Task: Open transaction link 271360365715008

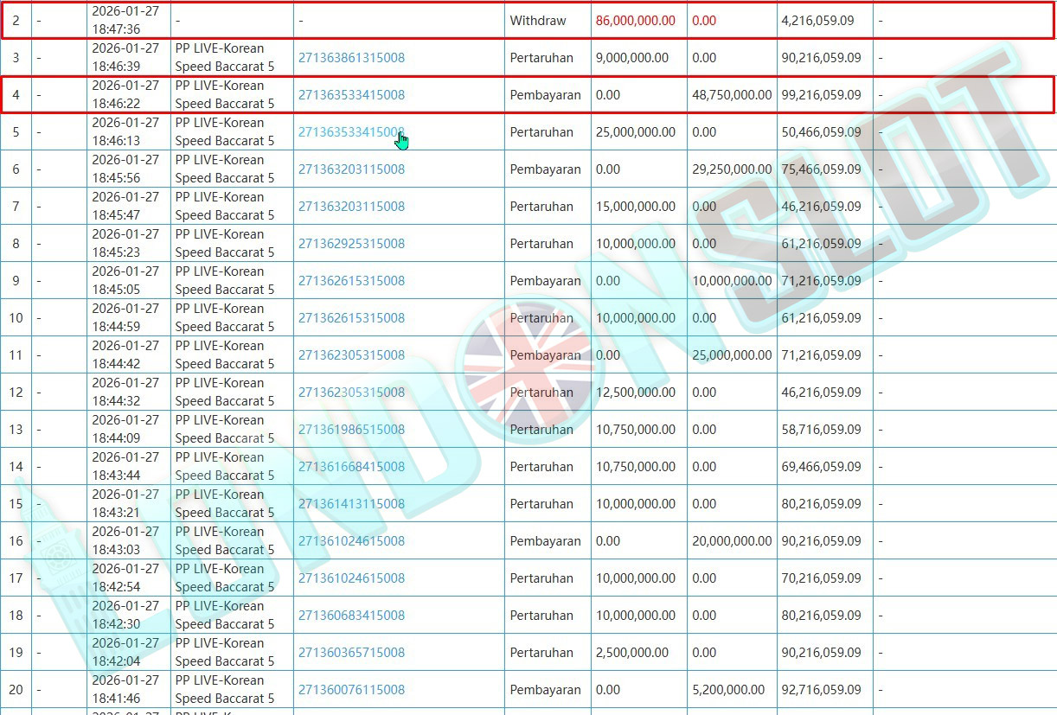Action: [x=351, y=653]
